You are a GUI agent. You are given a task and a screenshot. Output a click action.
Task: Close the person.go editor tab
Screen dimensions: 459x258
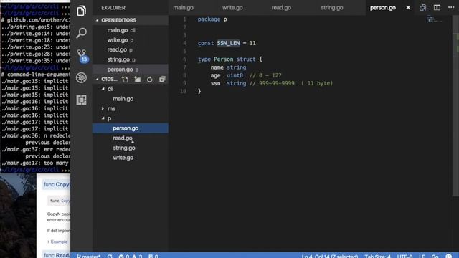point(408,8)
